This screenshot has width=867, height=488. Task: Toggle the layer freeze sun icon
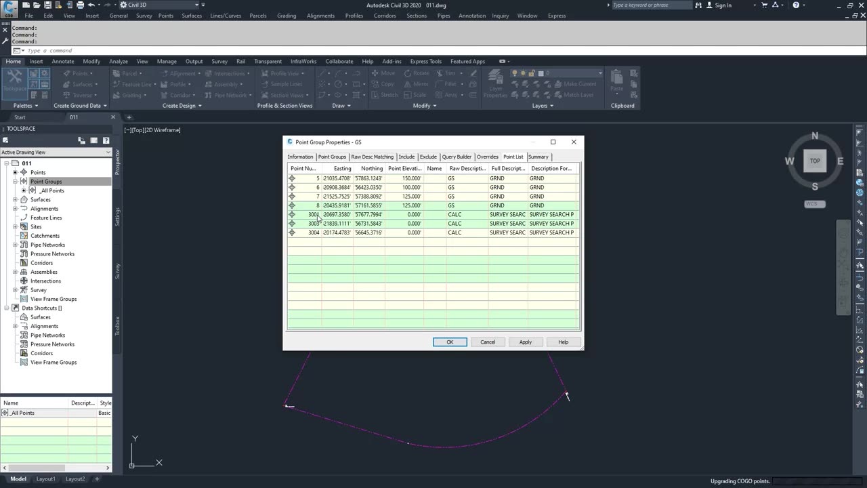(x=524, y=73)
